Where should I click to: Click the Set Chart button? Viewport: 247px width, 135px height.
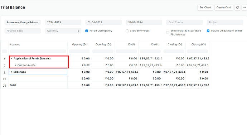(205, 8)
